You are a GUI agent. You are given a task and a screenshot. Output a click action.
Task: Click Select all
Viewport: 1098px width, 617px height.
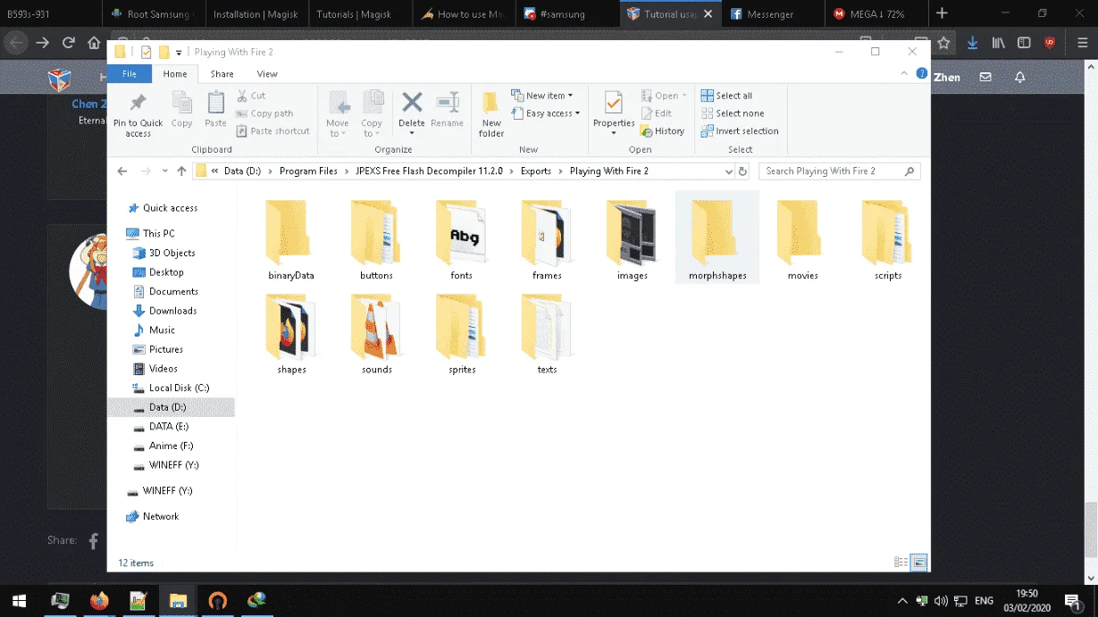coord(726,96)
